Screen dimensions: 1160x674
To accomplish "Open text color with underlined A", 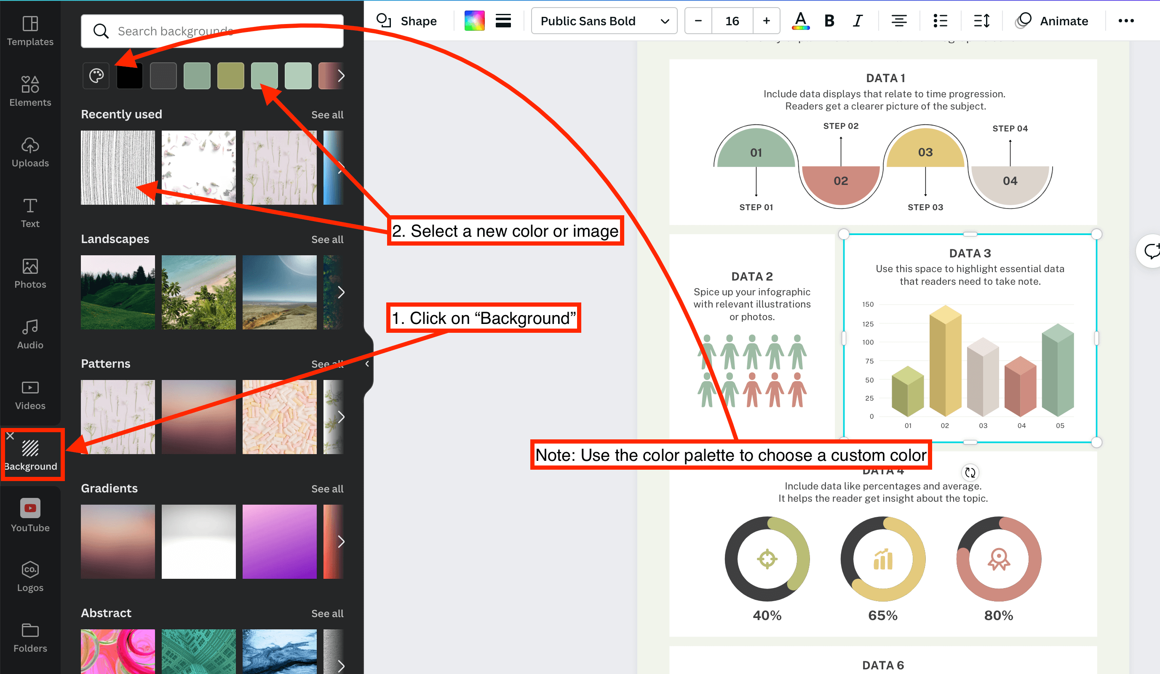I will click(x=800, y=21).
